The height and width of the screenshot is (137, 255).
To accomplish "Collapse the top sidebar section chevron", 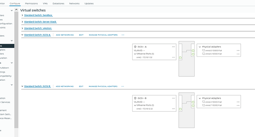I will point(11,11).
